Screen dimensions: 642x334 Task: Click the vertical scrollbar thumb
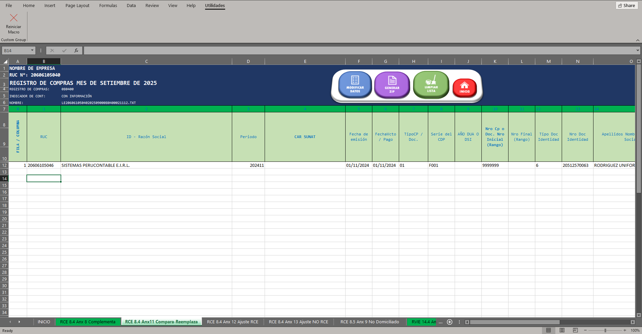click(x=639, y=129)
